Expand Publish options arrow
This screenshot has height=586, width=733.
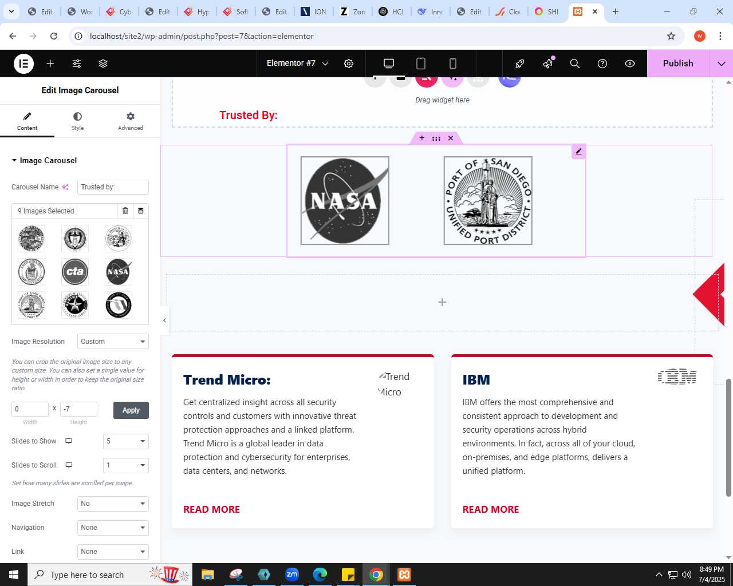pyautogui.click(x=722, y=64)
